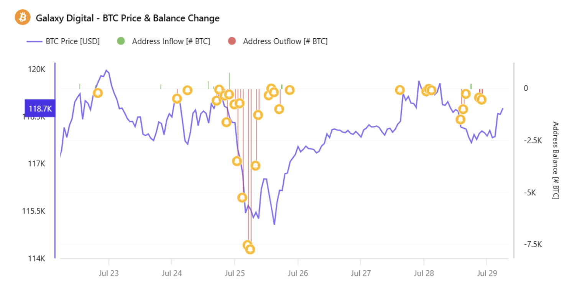Click the lowest alert bell below -7.5K

click(250, 250)
